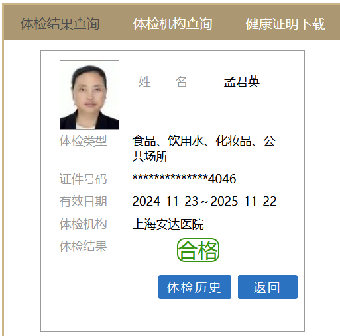Click the 有效日期 label
The height and width of the screenshot is (336, 340).
83,201
